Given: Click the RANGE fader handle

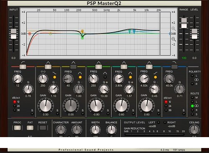Looking at the screenshot, I should pyautogui.click(x=184, y=23).
